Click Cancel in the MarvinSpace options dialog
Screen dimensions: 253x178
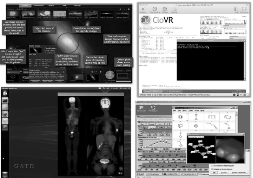pos(224,172)
